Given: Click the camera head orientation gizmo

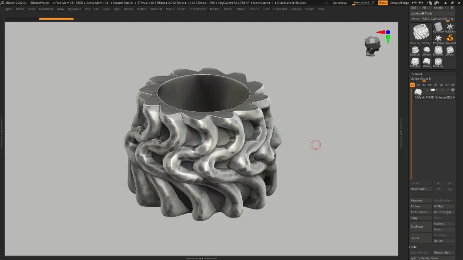Looking at the screenshot, I should click(x=372, y=47).
